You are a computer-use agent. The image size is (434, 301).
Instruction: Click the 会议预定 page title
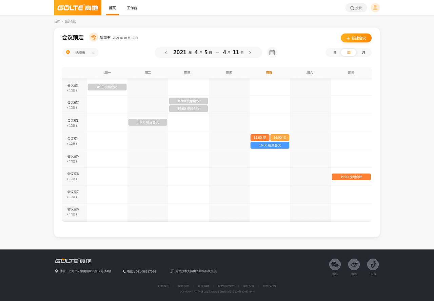(73, 38)
